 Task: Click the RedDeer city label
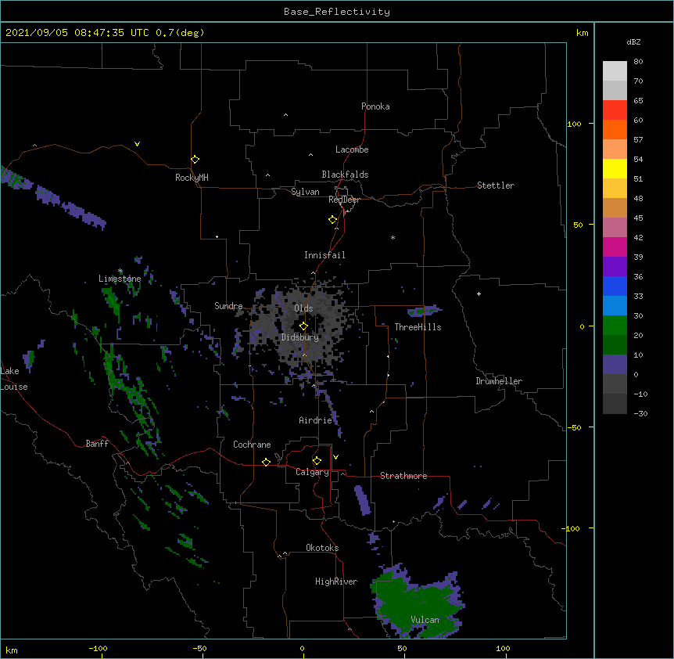344,200
